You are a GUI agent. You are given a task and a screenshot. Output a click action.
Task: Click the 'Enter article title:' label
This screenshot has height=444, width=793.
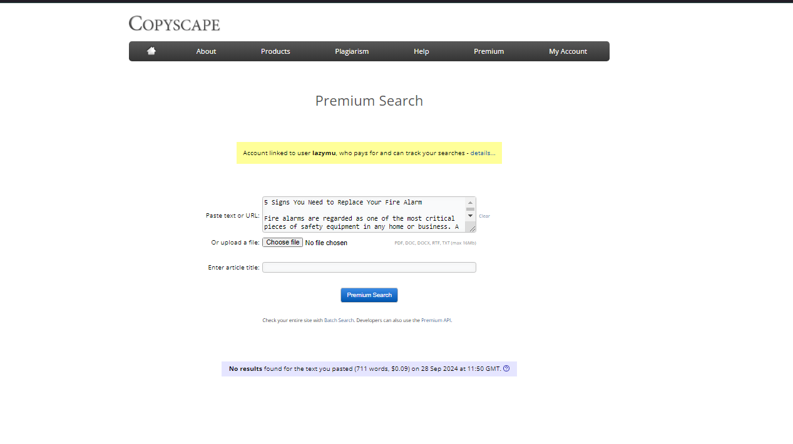click(233, 267)
